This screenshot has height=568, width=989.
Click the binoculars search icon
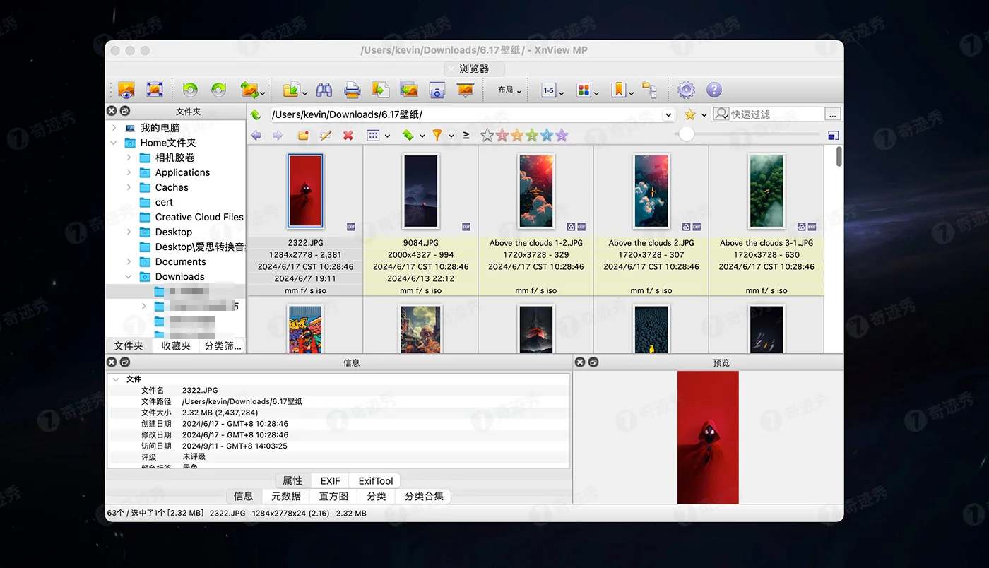click(325, 90)
